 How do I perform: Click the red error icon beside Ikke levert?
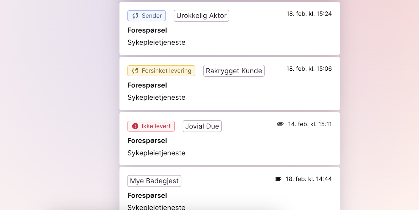(135, 126)
